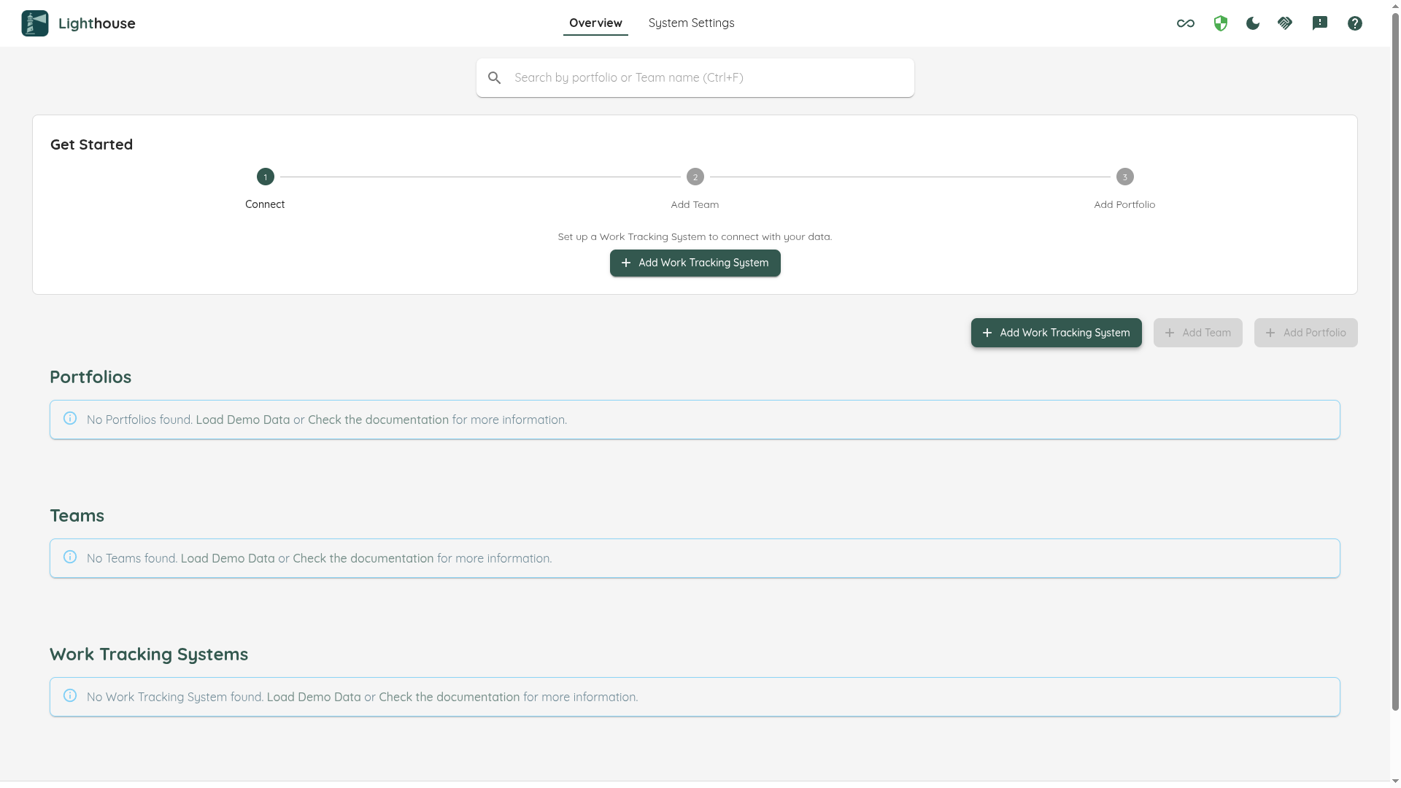This screenshot has width=1401, height=788.
Task: Switch to the System Settings tab
Action: [x=691, y=23]
